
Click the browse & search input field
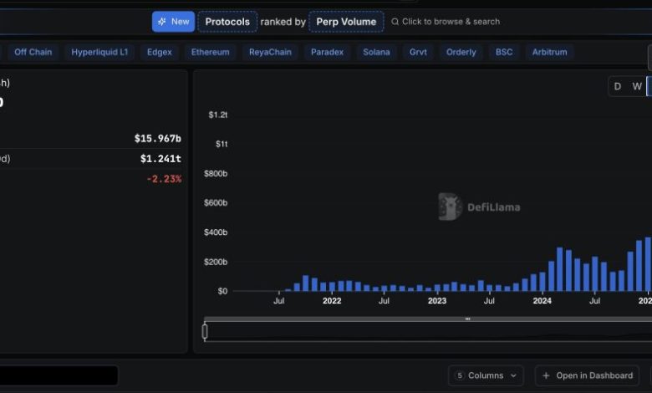[x=451, y=22]
